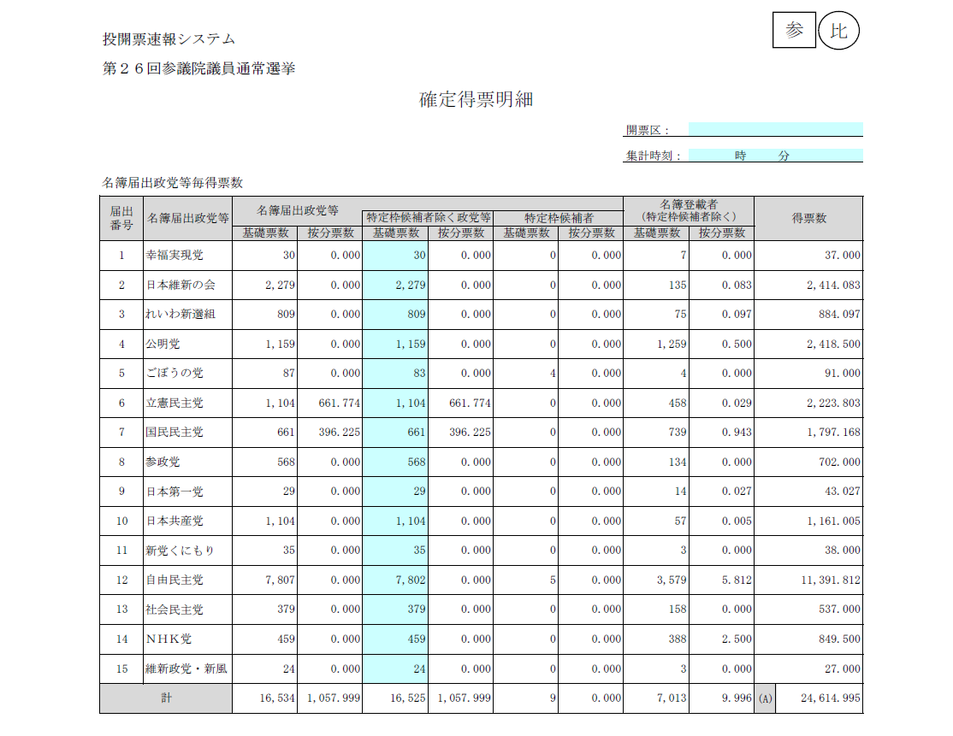This screenshot has height=736, width=953.
Task: Click the party name 維新政党・新風
Action: pyautogui.click(x=186, y=668)
